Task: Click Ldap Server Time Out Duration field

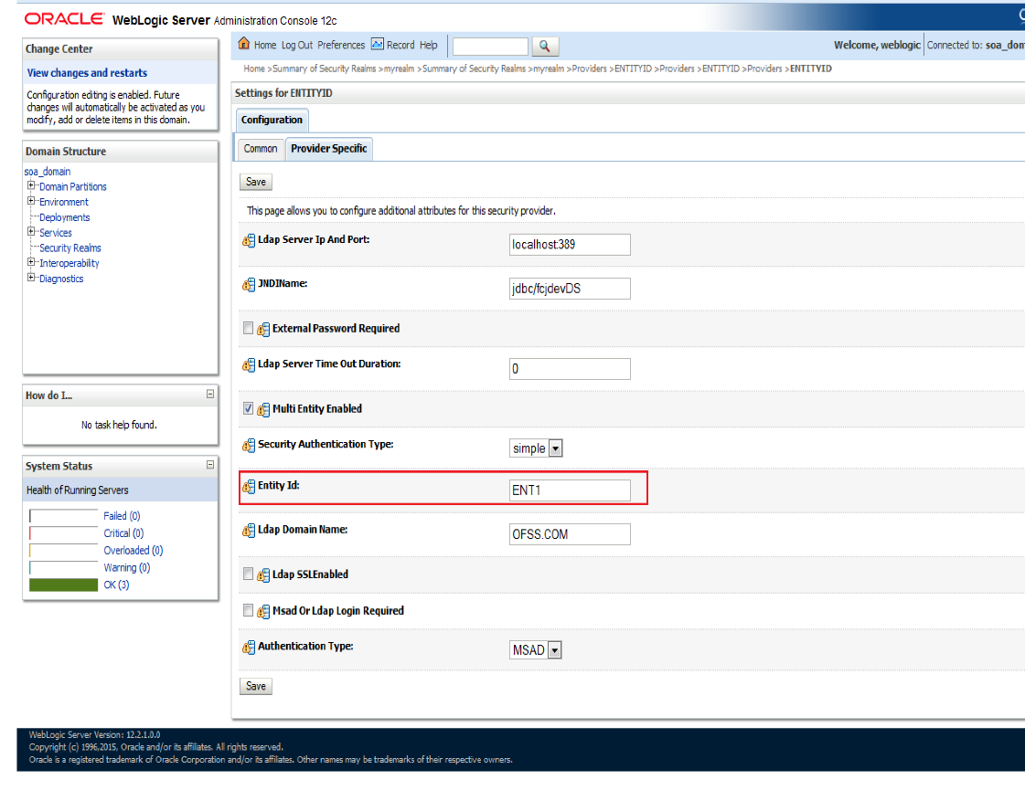Action: click(570, 369)
